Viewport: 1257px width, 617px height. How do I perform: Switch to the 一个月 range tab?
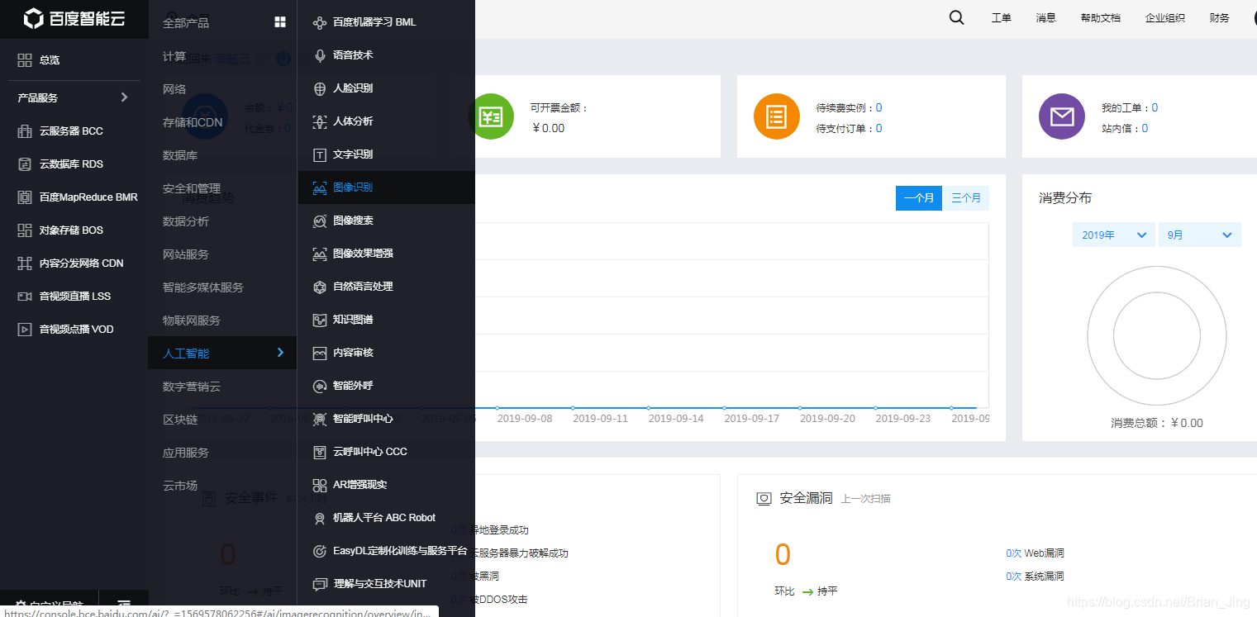pos(919,198)
